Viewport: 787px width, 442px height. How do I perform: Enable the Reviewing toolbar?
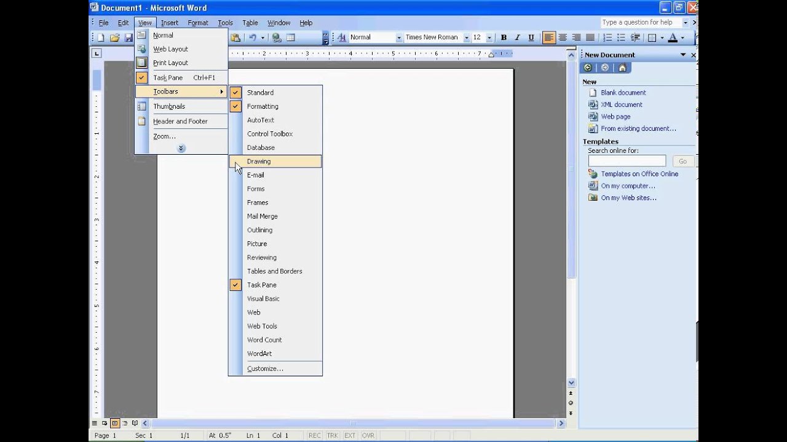275,257
